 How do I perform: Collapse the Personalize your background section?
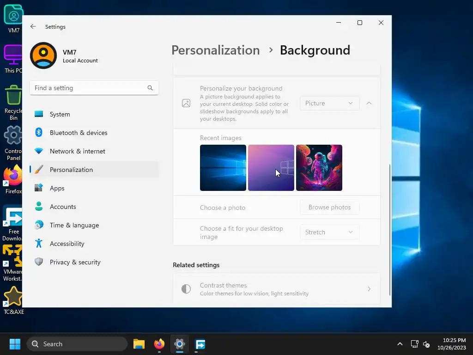[x=369, y=103]
